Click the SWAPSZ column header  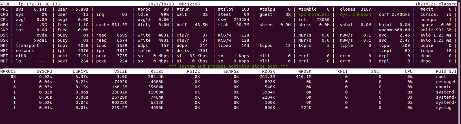pyautogui.click(x=231, y=71)
